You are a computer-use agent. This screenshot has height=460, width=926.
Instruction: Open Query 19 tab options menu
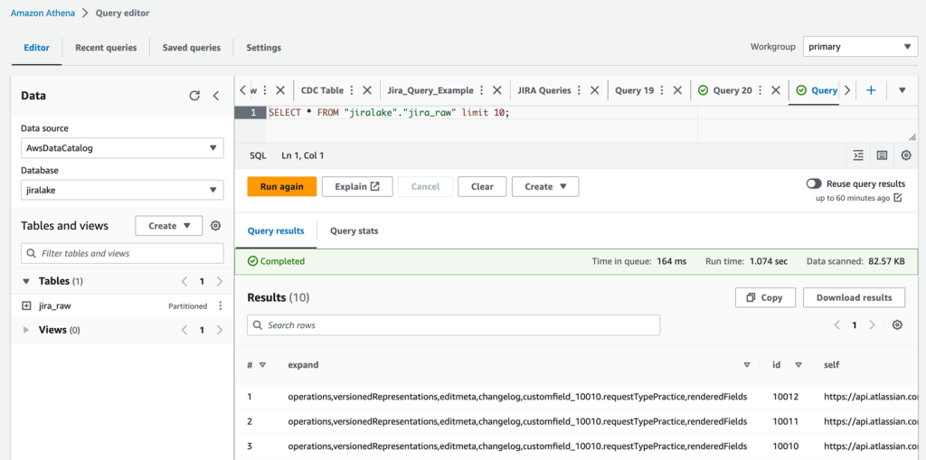click(661, 90)
